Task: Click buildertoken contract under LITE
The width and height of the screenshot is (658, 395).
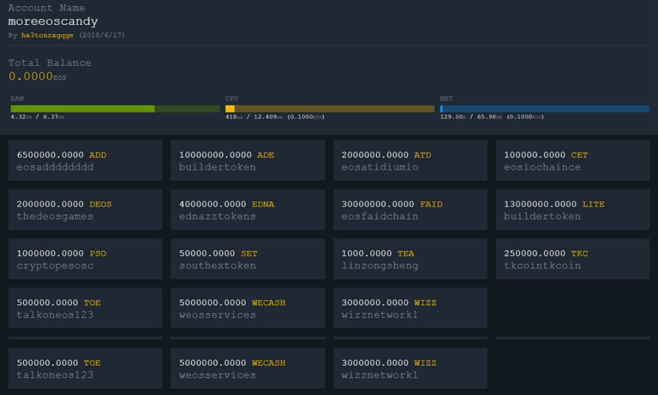Action: (x=542, y=217)
